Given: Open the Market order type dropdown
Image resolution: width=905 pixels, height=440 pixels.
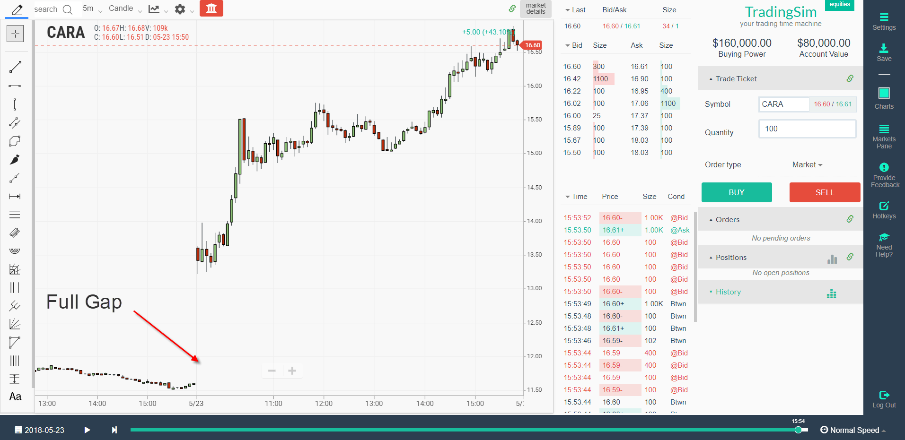Looking at the screenshot, I should point(807,164).
